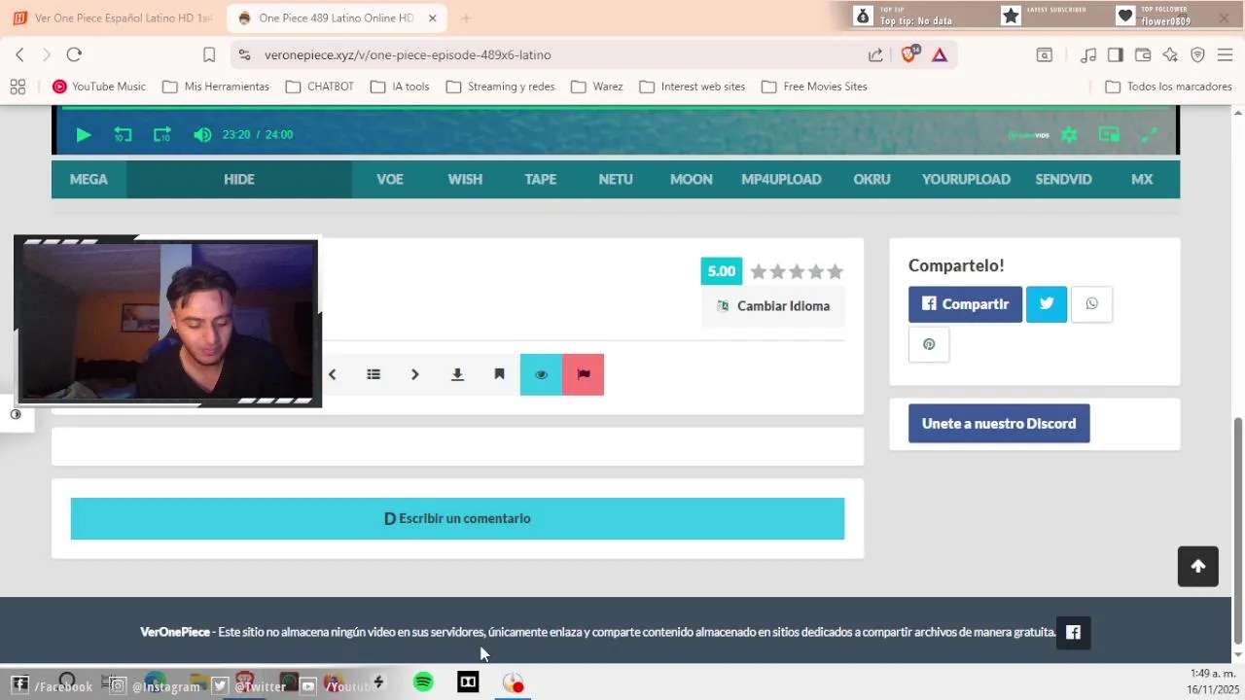This screenshot has width=1245, height=700.
Task: Open the YouTube Music bookmark
Action: click(99, 87)
